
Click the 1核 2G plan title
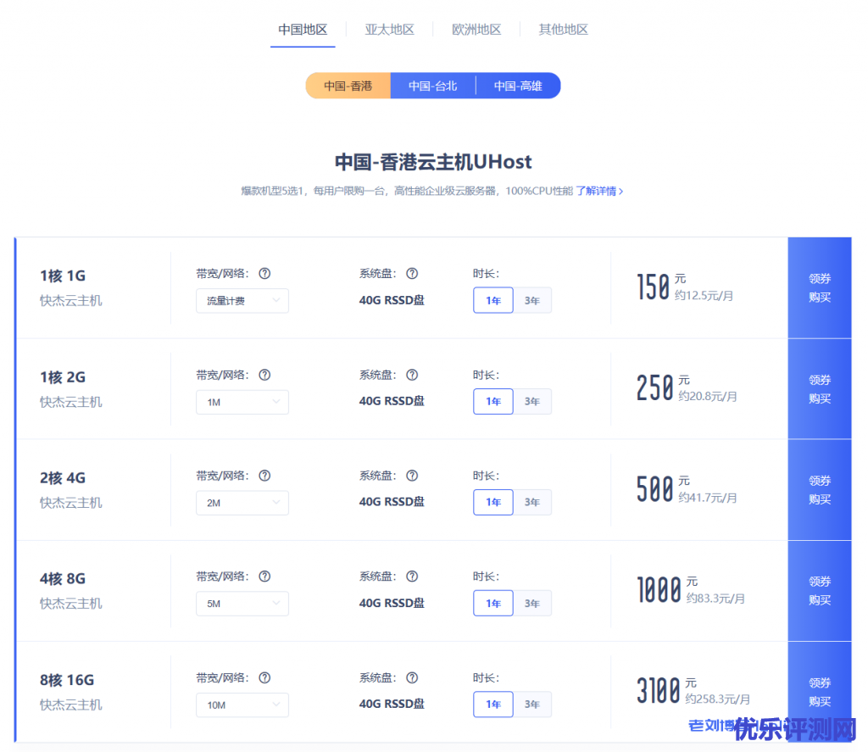[x=63, y=377]
